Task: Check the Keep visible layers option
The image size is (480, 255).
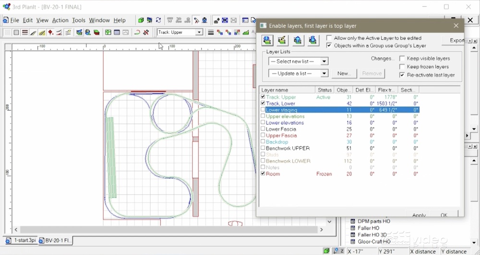Action: 402,58
